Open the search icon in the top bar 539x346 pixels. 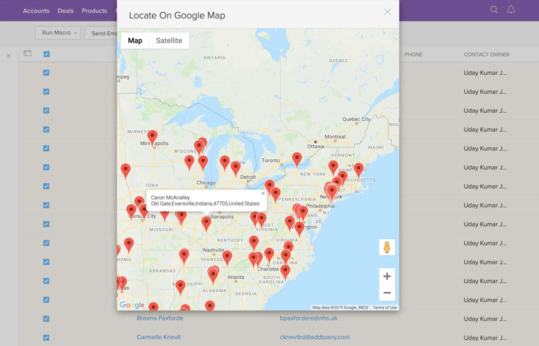click(494, 10)
